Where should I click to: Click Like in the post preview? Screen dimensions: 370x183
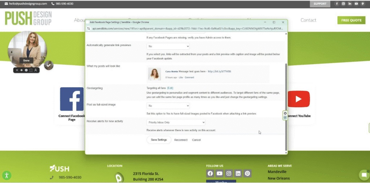[x=181, y=77]
